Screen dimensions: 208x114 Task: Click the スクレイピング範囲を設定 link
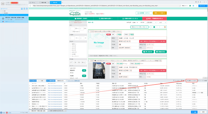coord(74,81)
